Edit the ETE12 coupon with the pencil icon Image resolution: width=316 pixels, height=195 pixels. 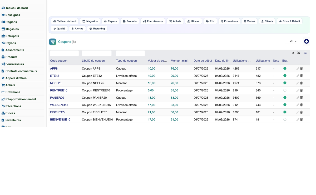(298, 76)
